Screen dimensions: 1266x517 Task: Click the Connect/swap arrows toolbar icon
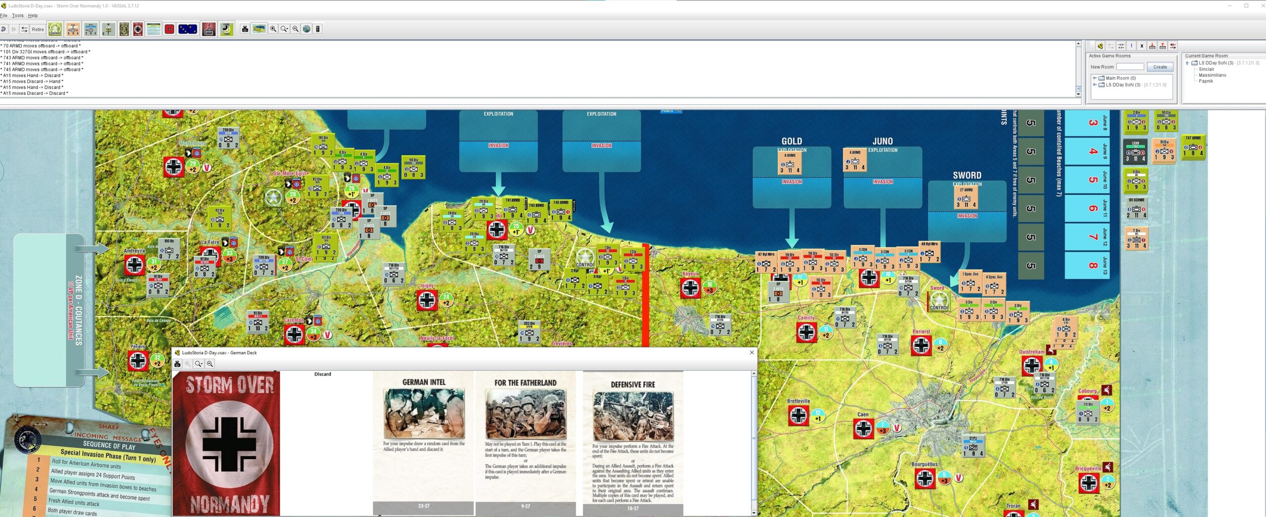pos(24,29)
